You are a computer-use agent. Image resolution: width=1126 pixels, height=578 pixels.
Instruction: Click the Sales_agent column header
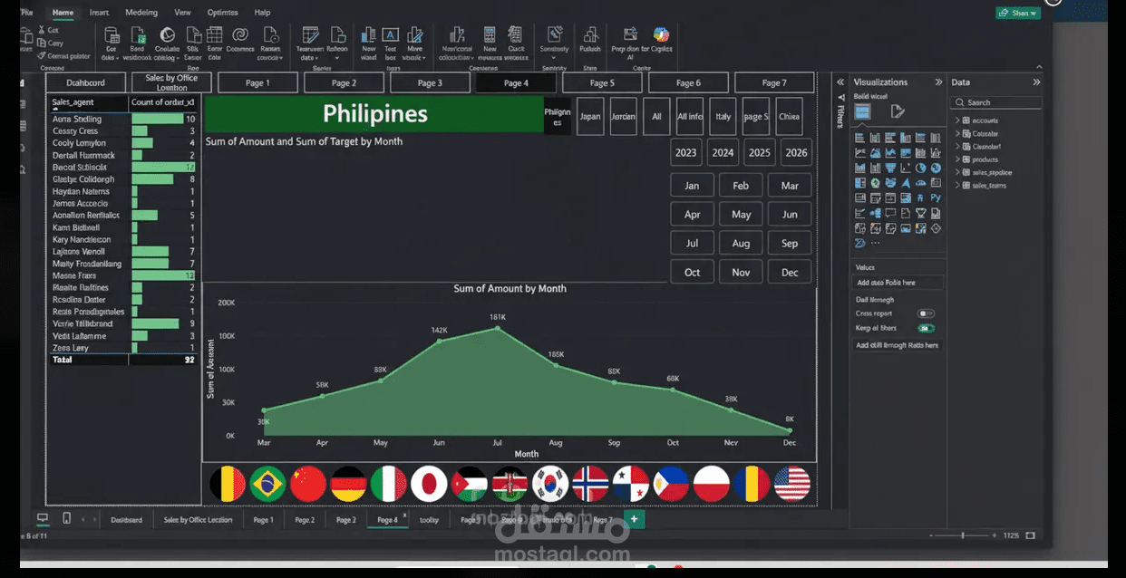tap(88, 102)
